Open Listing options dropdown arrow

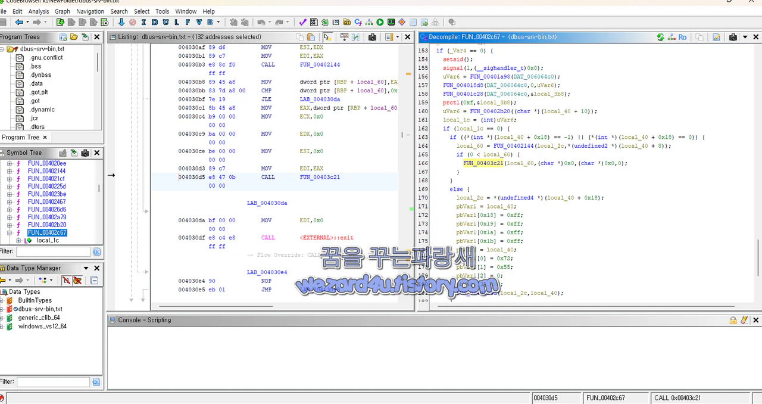point(397,37)
